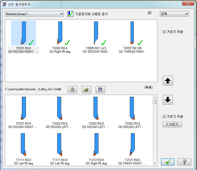Image resolution: width=197 pixels, height=170 pixels.
Task: Click the down arrow move button
Action: (x=168, y=100)
